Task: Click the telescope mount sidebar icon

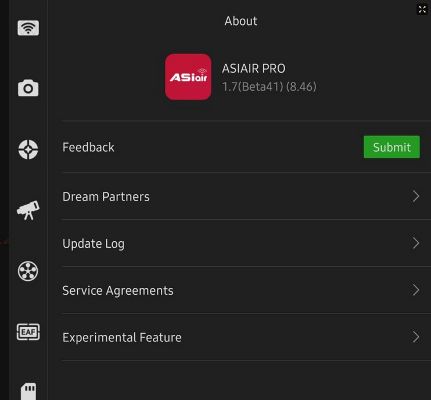Action: (x=28, y=210)
